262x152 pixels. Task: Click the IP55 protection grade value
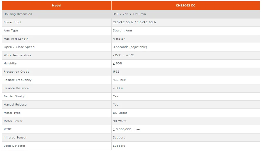(116, 71)
